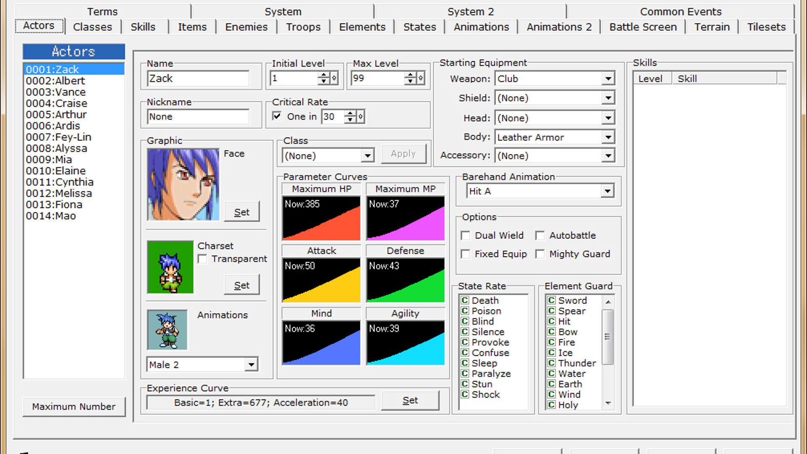Click the charset sprite on green background

pyautogui.click(x=170, y=267)
